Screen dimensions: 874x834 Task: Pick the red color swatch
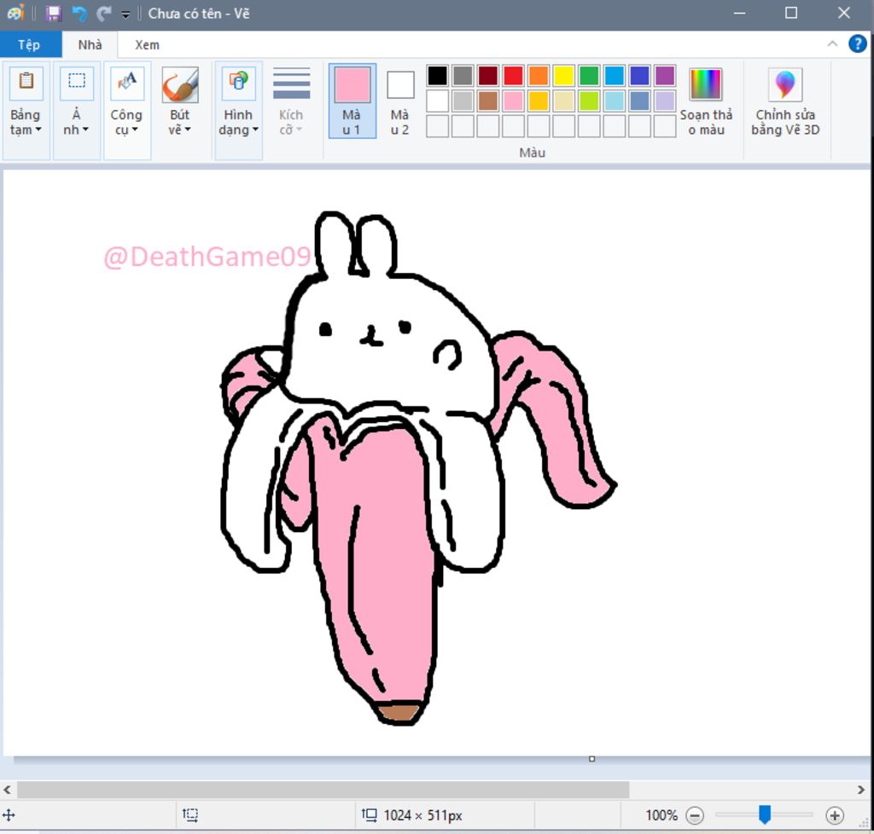(513, 76)
